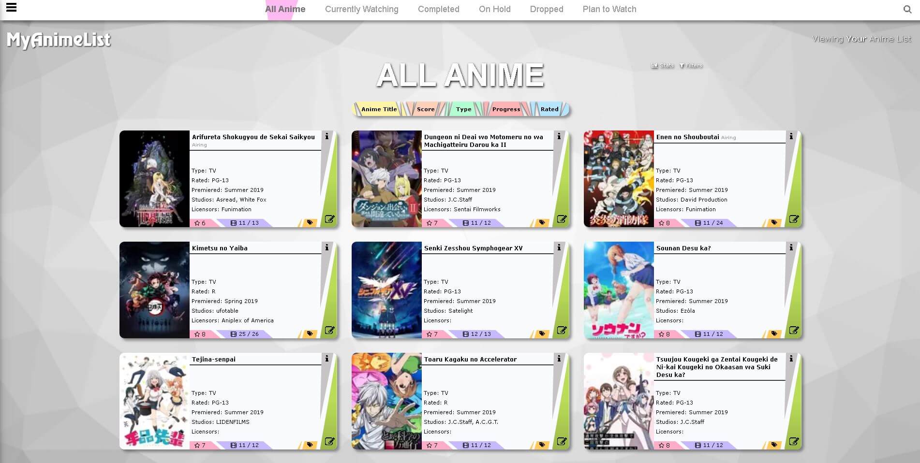The image size is (920, 463).
Task: Click Enen no Shouboutai progress 11 / 24
Action: click(x=709, y=223)
